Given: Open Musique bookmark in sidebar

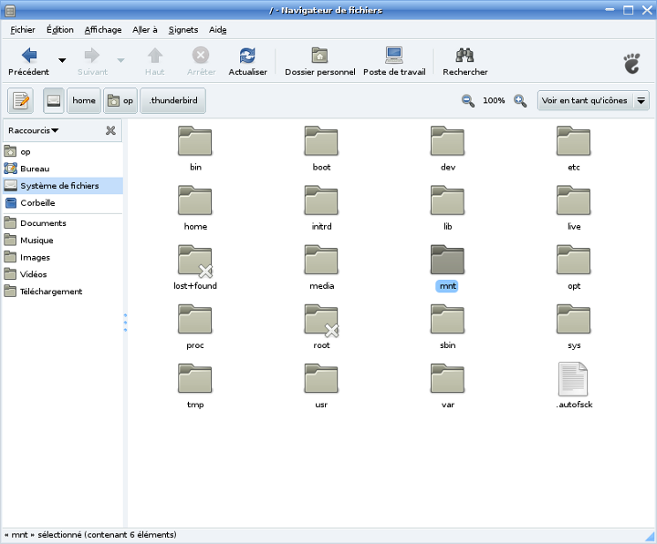Looking at the screenshot, I should point(63,241).
